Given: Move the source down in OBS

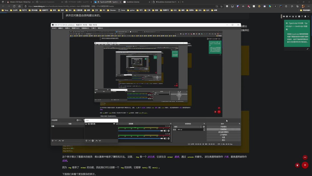Looking at the screenshot, I should [x=100, y=141].
